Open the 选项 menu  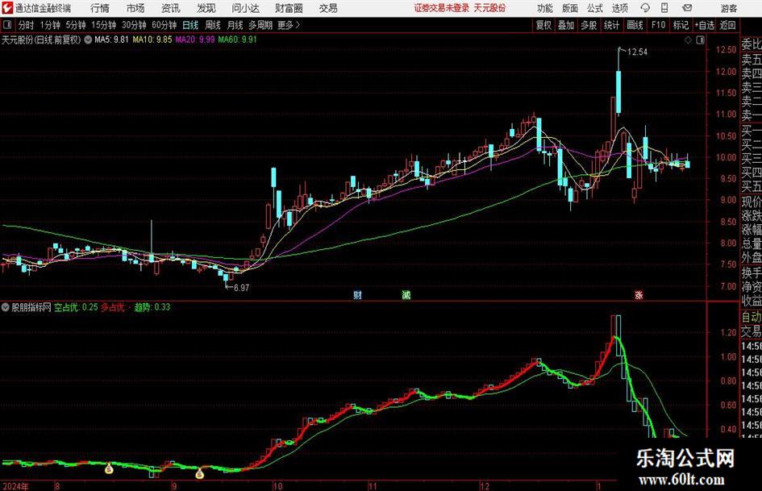pos(619,8)
